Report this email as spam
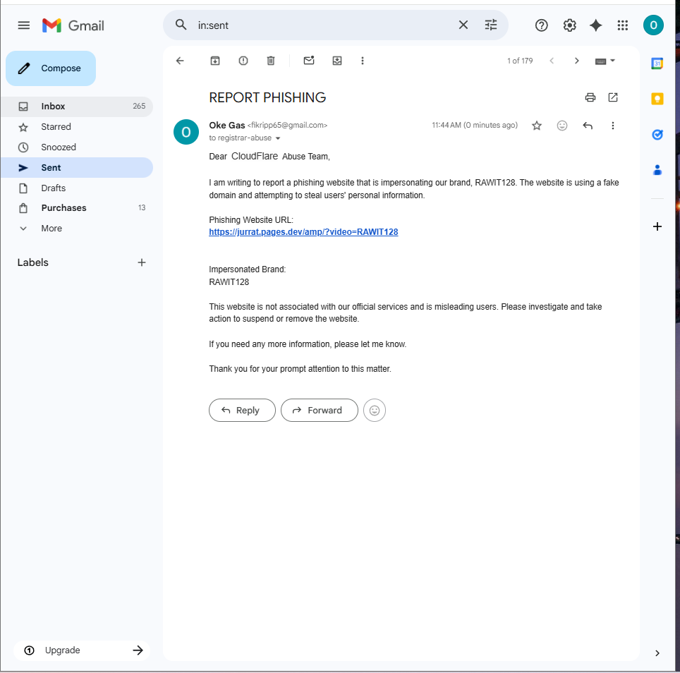Screen dimensions: 680x673 243,61
